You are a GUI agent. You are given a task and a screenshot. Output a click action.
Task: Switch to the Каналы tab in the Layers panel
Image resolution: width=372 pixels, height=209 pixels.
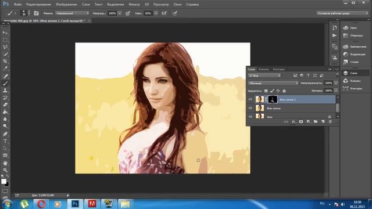pos(263,69)
